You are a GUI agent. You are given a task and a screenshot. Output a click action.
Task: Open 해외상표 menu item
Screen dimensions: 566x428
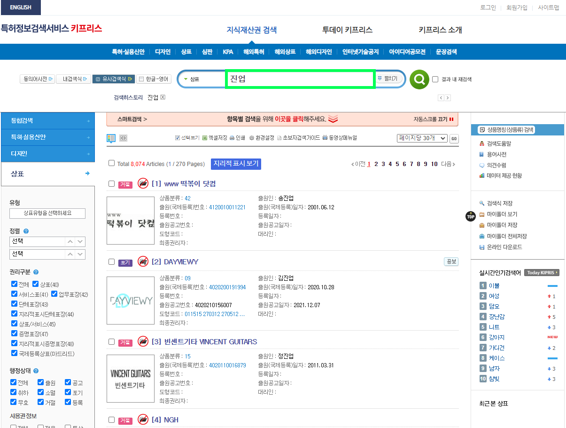click(x=285, y=52)
